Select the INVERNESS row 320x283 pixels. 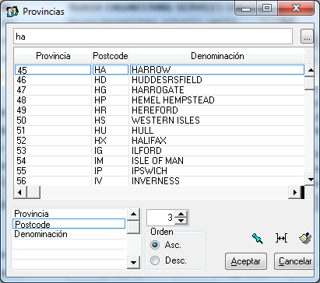tap(160, 181)
